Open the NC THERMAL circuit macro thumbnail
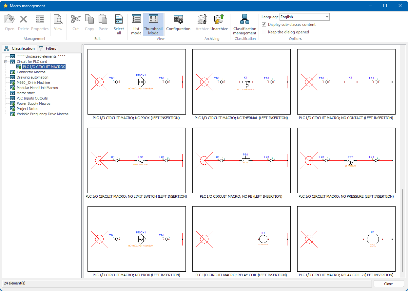 coord(241,82)
